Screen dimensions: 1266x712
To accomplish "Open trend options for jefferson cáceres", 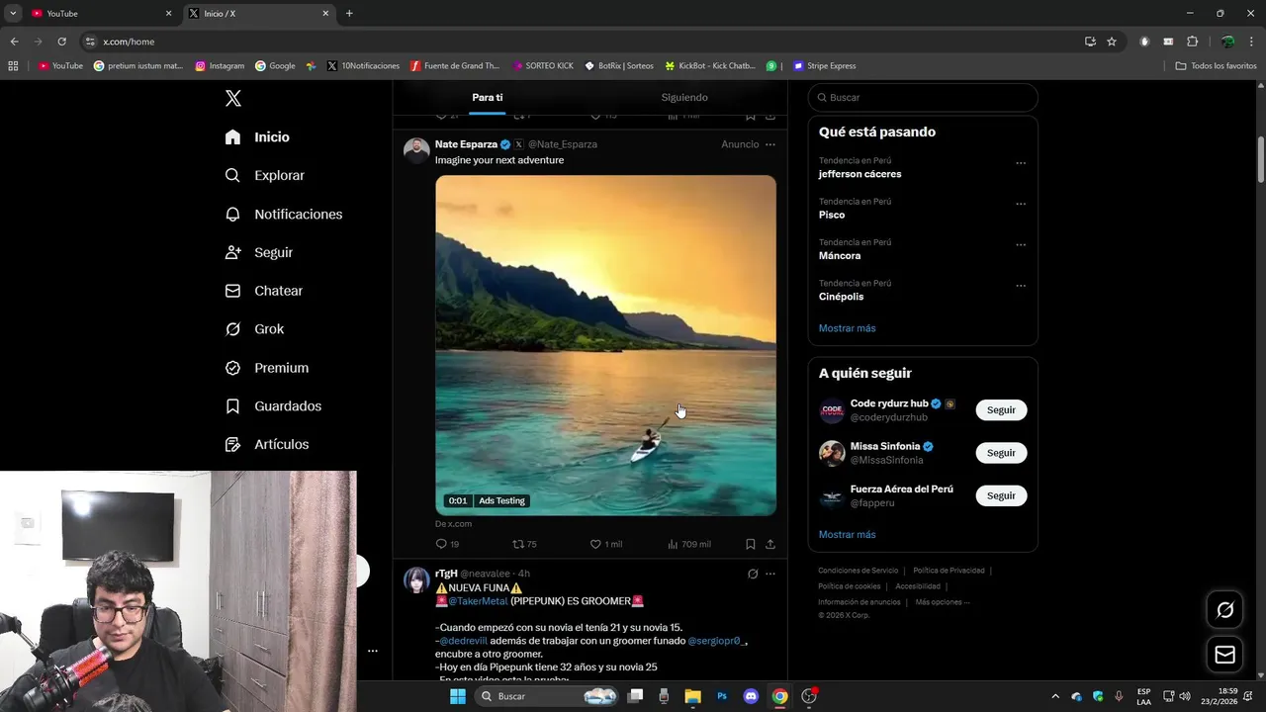I will tap(1021, 163).
